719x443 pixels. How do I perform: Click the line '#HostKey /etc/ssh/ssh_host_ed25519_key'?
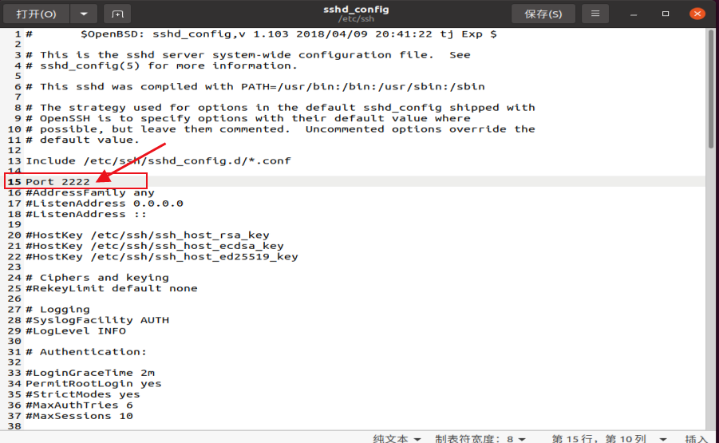tap(162, 256)
